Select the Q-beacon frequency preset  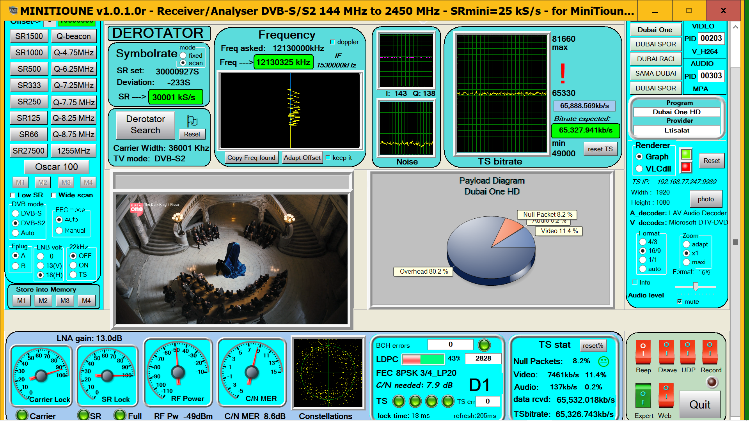pyautogui.click(x=74, y=36)
